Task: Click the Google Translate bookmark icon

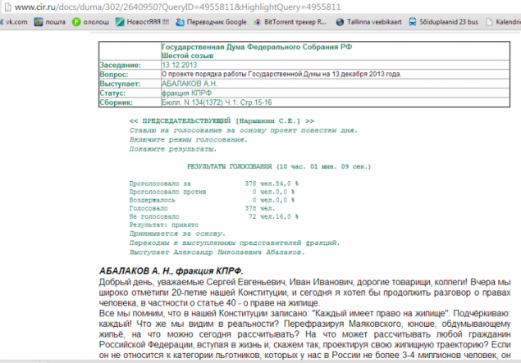Action: click(x=180, y=22)
